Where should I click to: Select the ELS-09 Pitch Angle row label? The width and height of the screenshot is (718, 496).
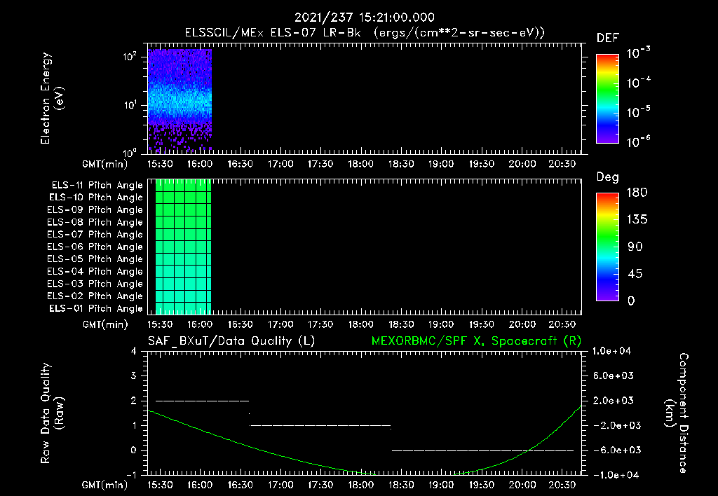coord(95,209)
